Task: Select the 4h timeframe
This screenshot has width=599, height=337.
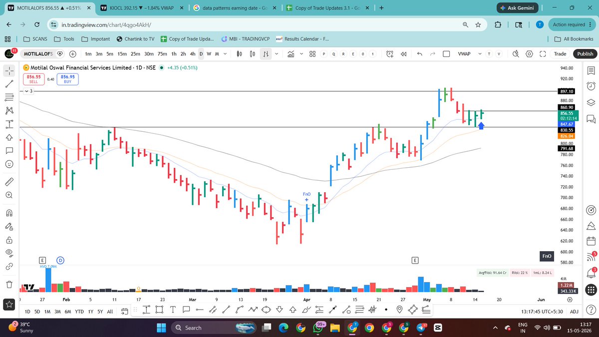Action: (x=193, y=54)
